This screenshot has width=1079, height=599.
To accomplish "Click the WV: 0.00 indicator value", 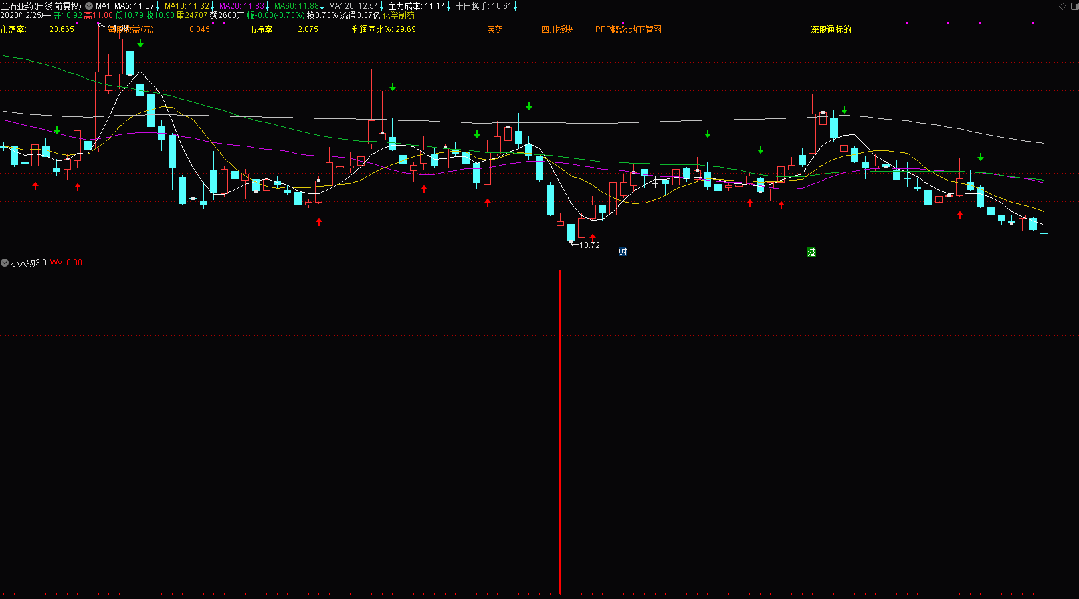I will coord(66,263).
